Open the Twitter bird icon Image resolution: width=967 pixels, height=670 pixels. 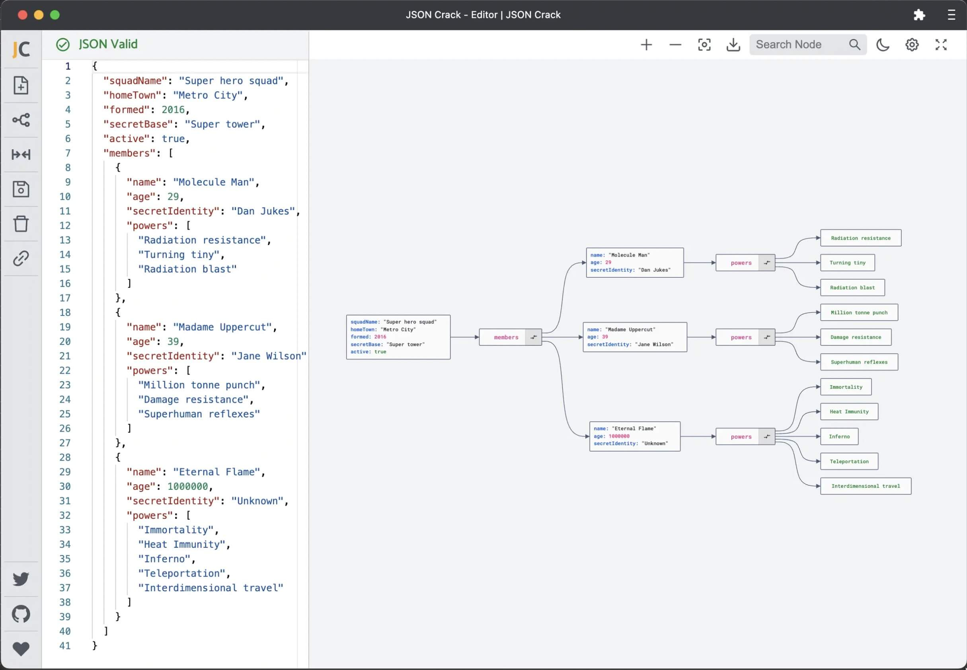click(x=21, y=579)
